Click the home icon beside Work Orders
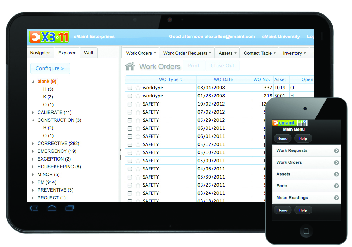 pos(130,66)
